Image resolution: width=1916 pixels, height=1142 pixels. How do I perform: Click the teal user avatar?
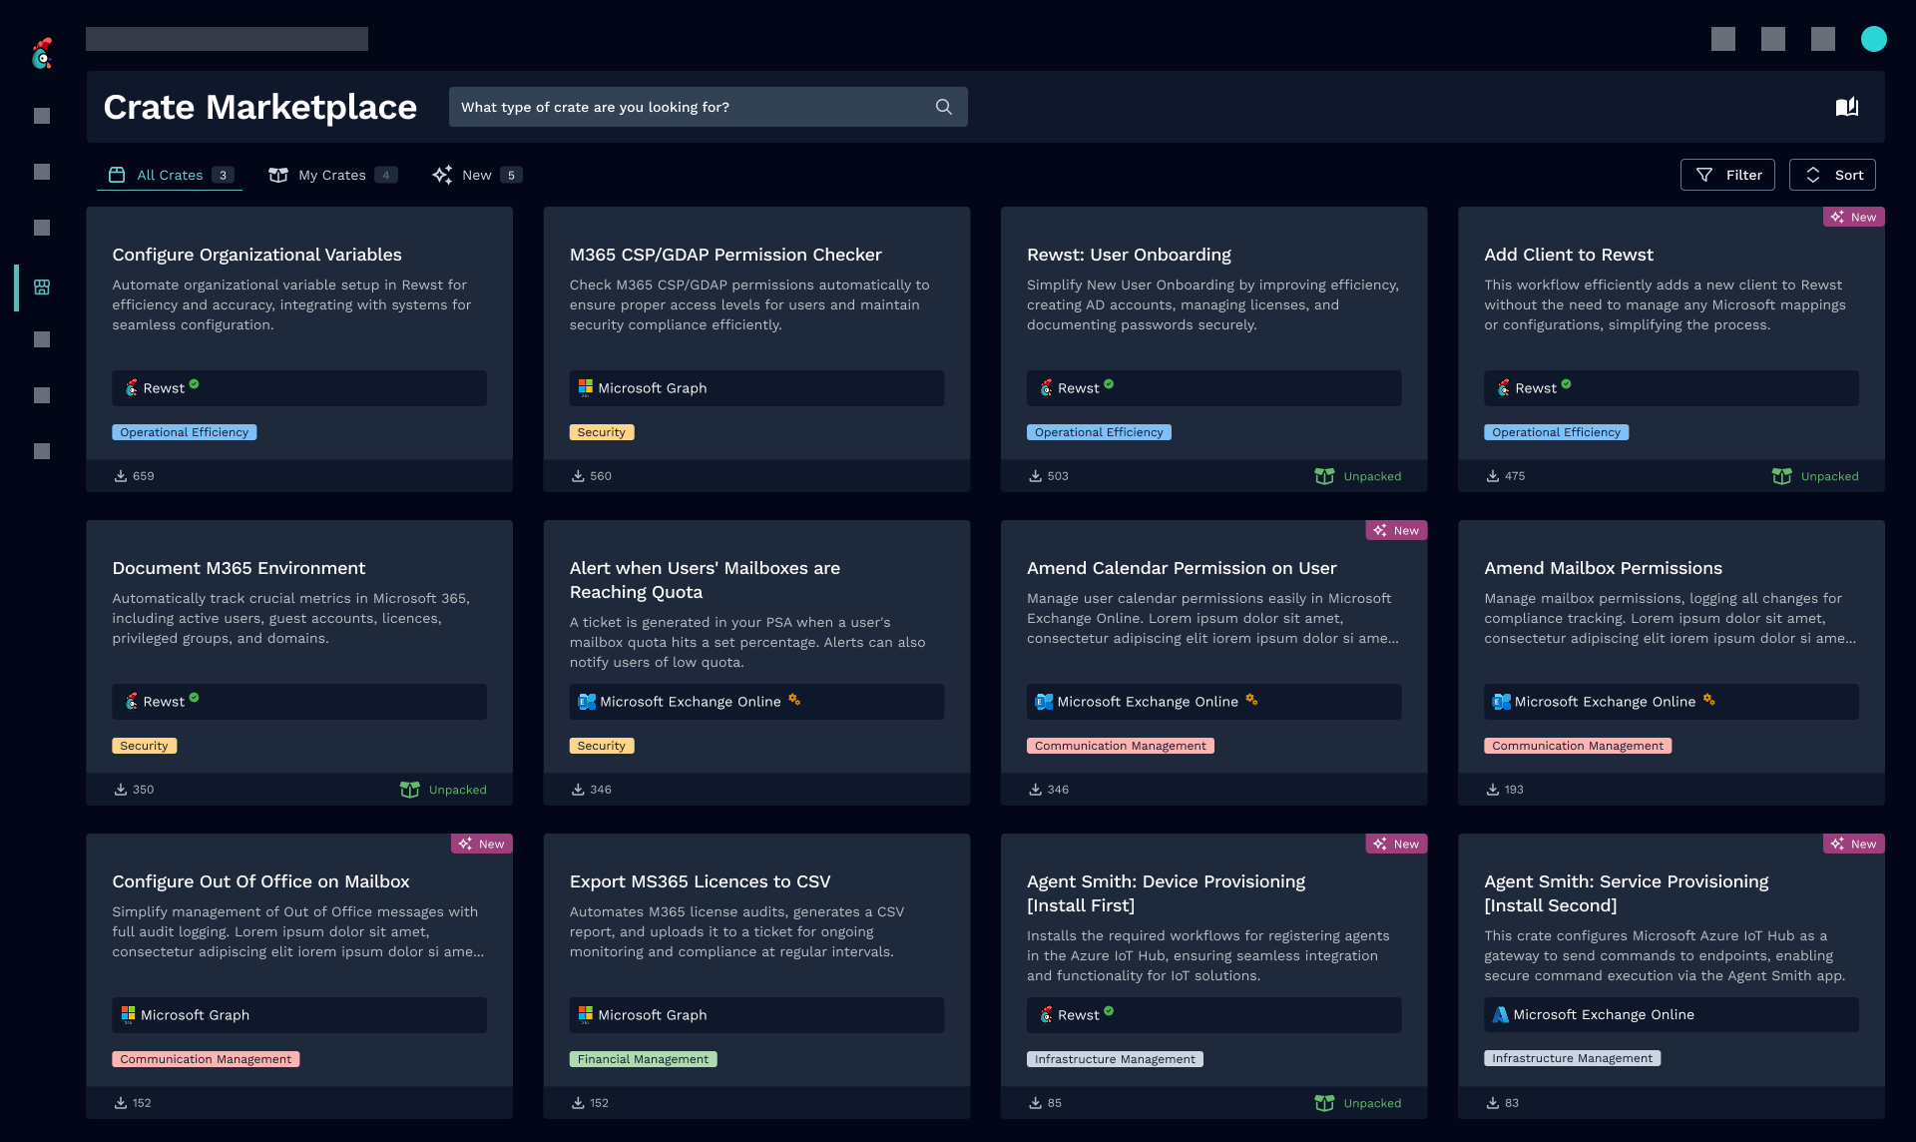click(x=1873, y=39)
